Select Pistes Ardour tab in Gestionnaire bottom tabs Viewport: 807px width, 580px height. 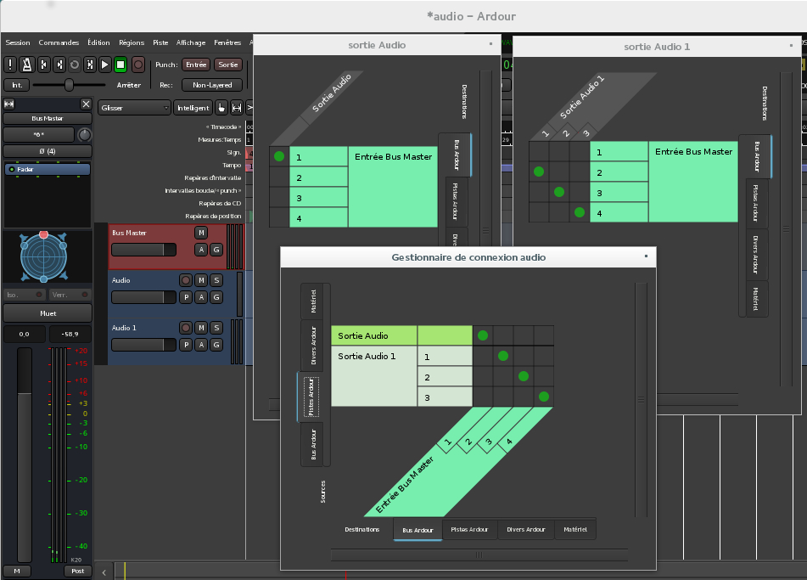469,530
